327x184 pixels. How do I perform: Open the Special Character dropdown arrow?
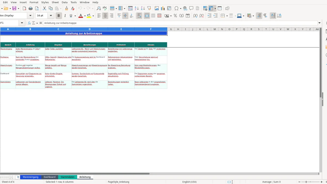pyautogui.click(x=180, y=8)
